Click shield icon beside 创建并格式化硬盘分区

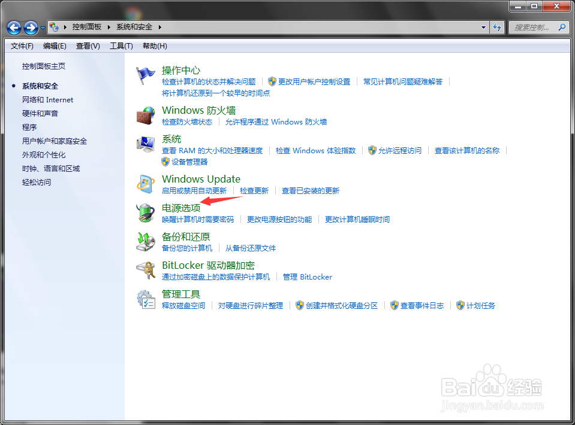click(300, 305)
